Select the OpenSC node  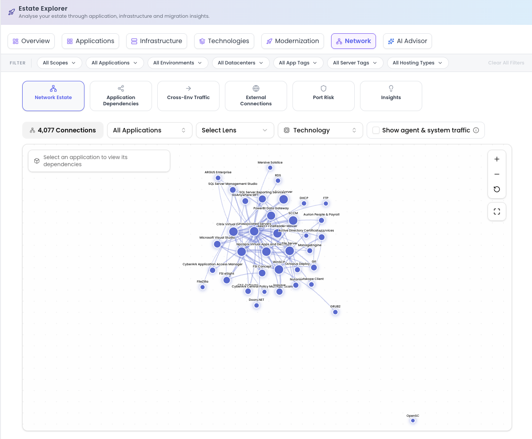pos(413,421)
